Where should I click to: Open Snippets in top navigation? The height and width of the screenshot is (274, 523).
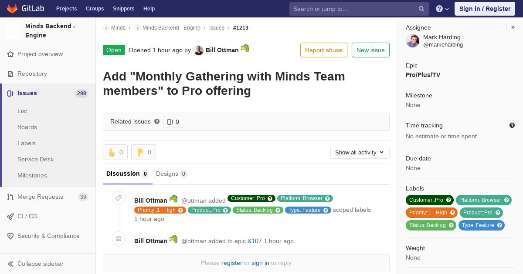pos(123,9)
